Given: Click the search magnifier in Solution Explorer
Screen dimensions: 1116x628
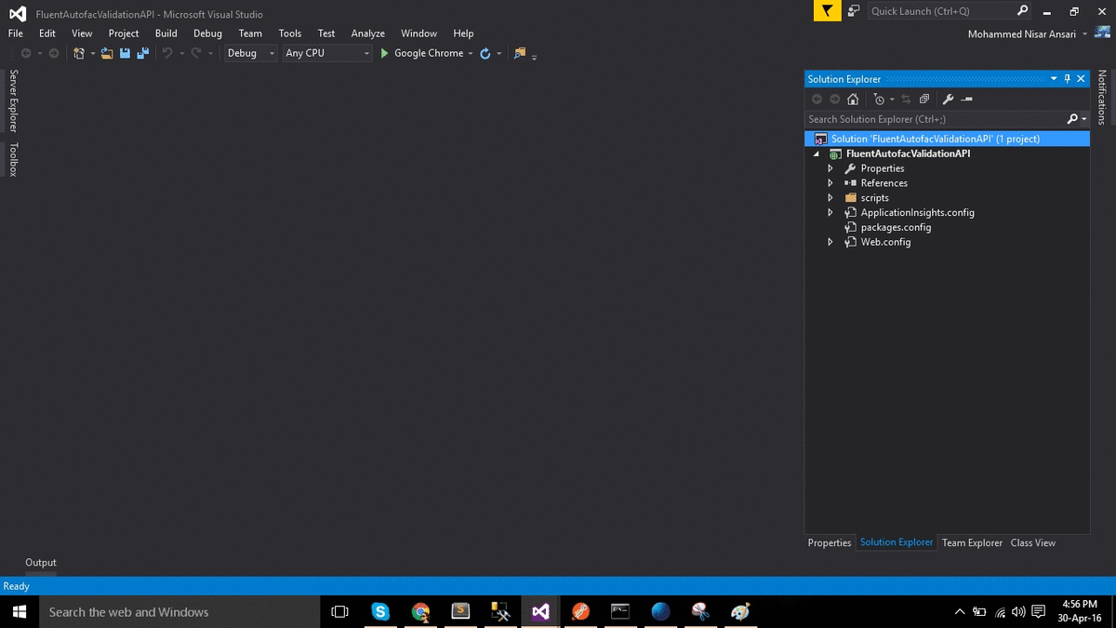Looking at the screenshot, I should tap(1072, 119).
